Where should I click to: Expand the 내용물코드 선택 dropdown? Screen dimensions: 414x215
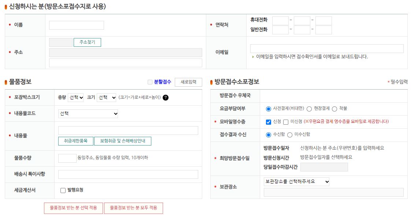88,114
